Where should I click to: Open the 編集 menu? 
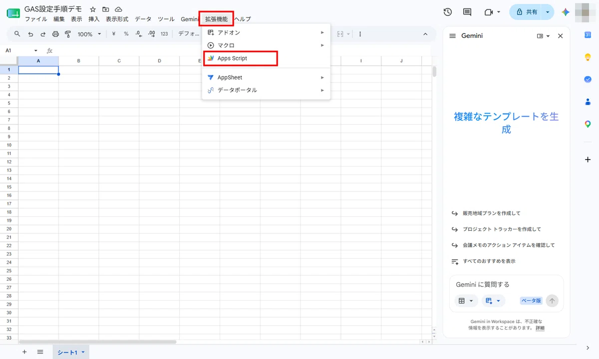tap(59, 19)
